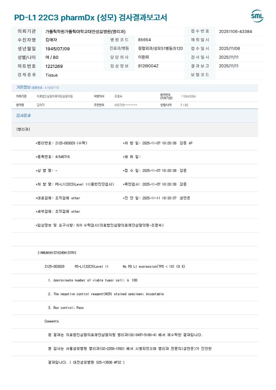Click the patient name '김애자' in the header table
Viewport: 276px width, 390px height.
click(x=51, y=40)
